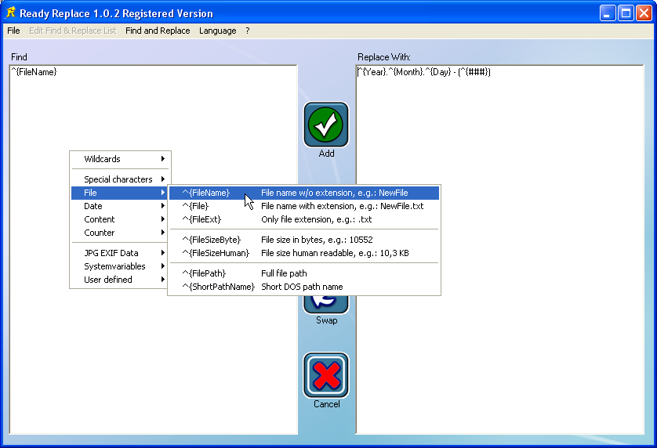Insert the ^{FilePath} full path placeholder
Image resolution: width=657 pixels, height=448 pixels.
click(x=304, y=273)
